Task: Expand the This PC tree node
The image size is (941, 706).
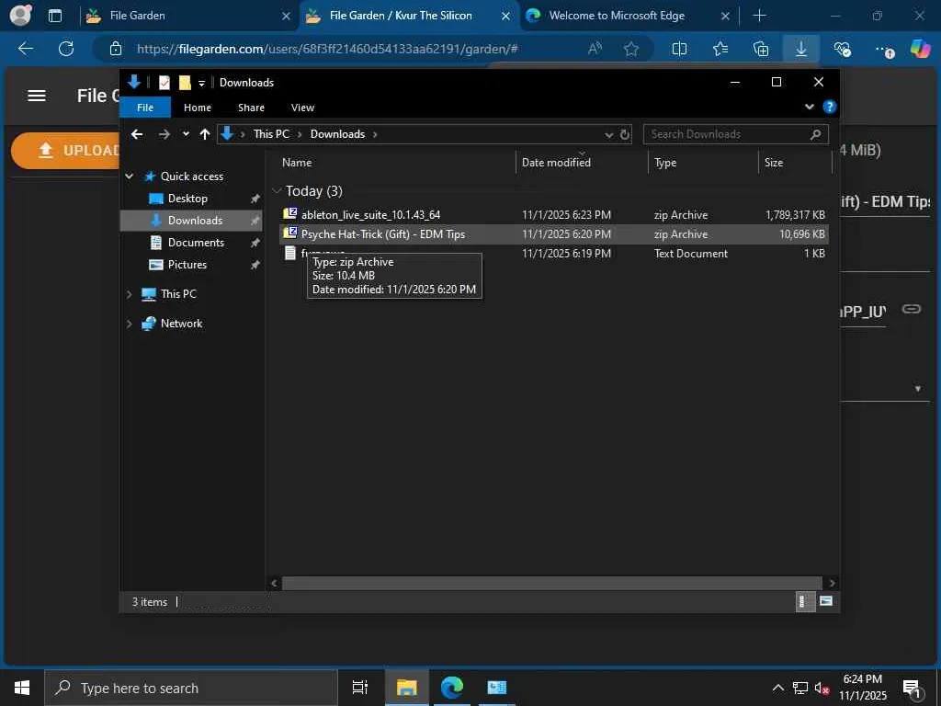Action: pos(129,294)
